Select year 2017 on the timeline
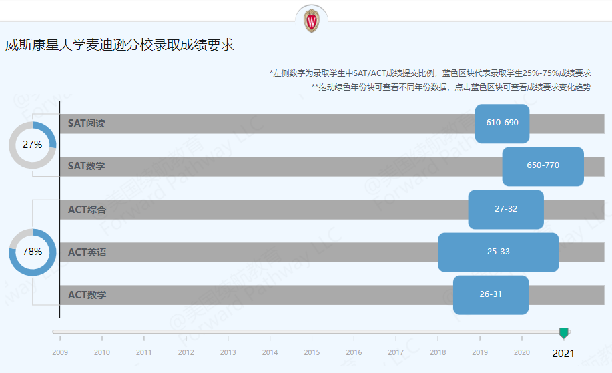 (396, 352)
